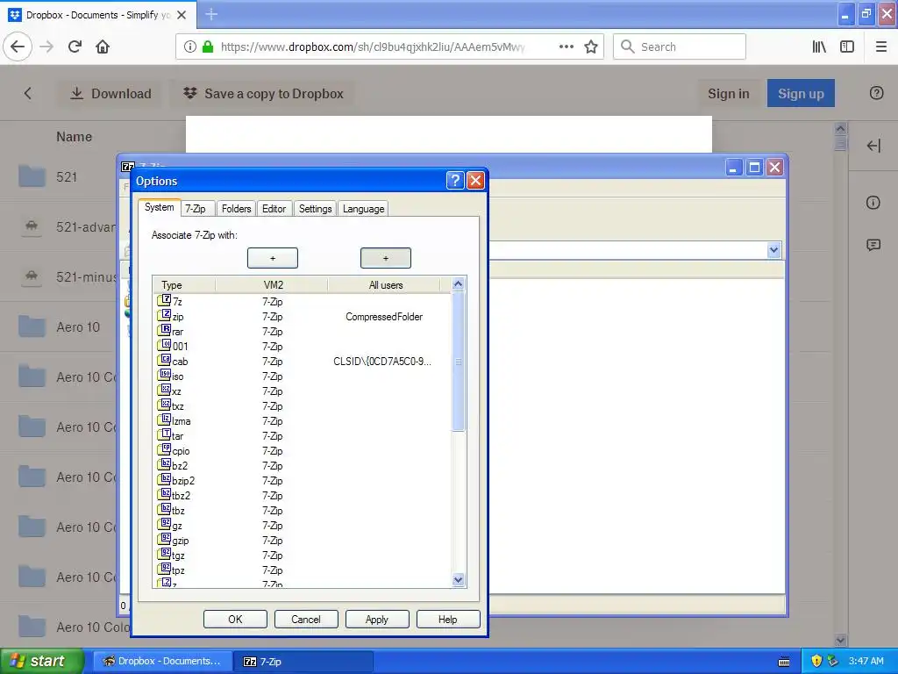Switch to the Editor tab

click(x=274, y=209)
